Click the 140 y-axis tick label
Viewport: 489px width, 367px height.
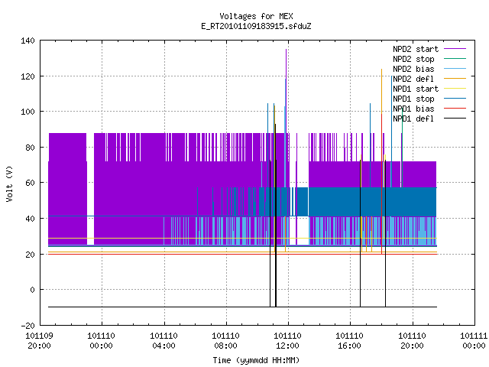point(28,41)
